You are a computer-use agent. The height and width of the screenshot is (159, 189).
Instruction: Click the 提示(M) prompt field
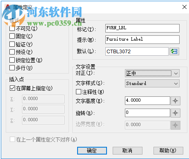pos(142,39)
